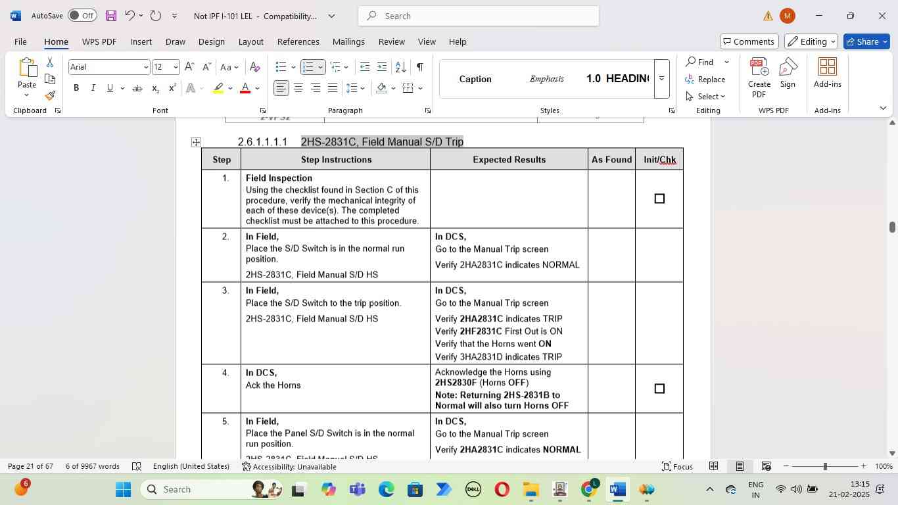Switch to Web Layout view
This screenshot has height=505, width=898.
coord(766,466)
